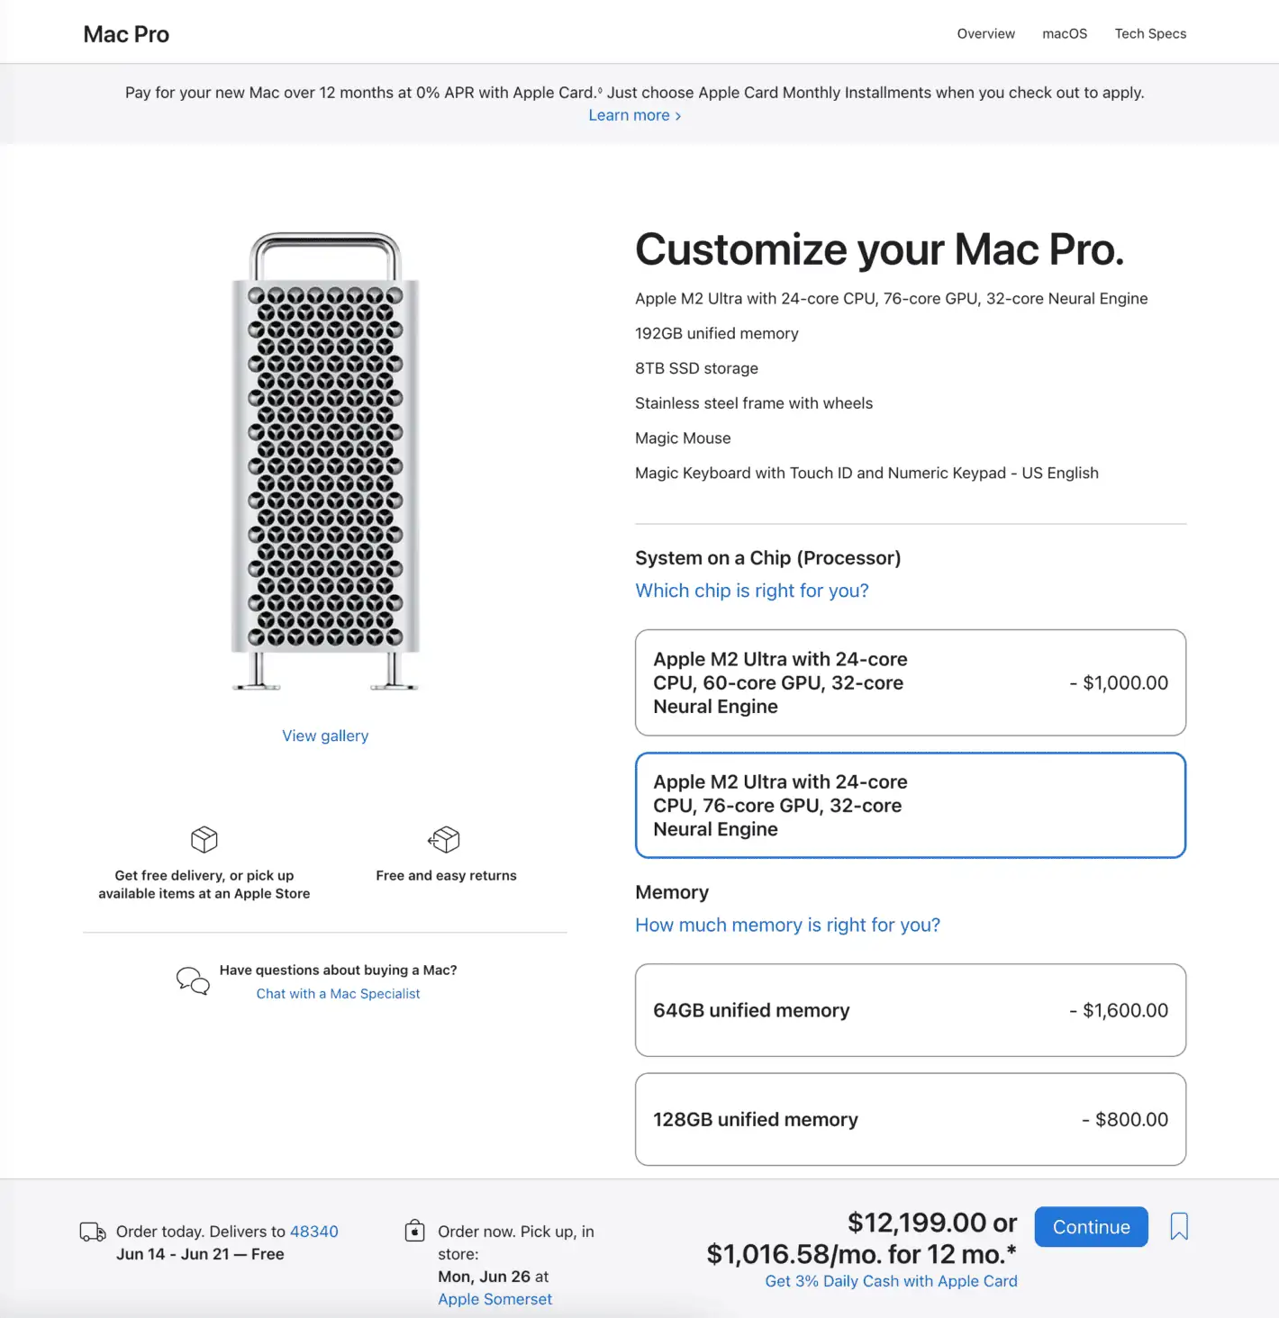Image resolution: width=1279 pixels, height=1318 pixels.
Task: Go to the macOS page
Action: 1065,33
